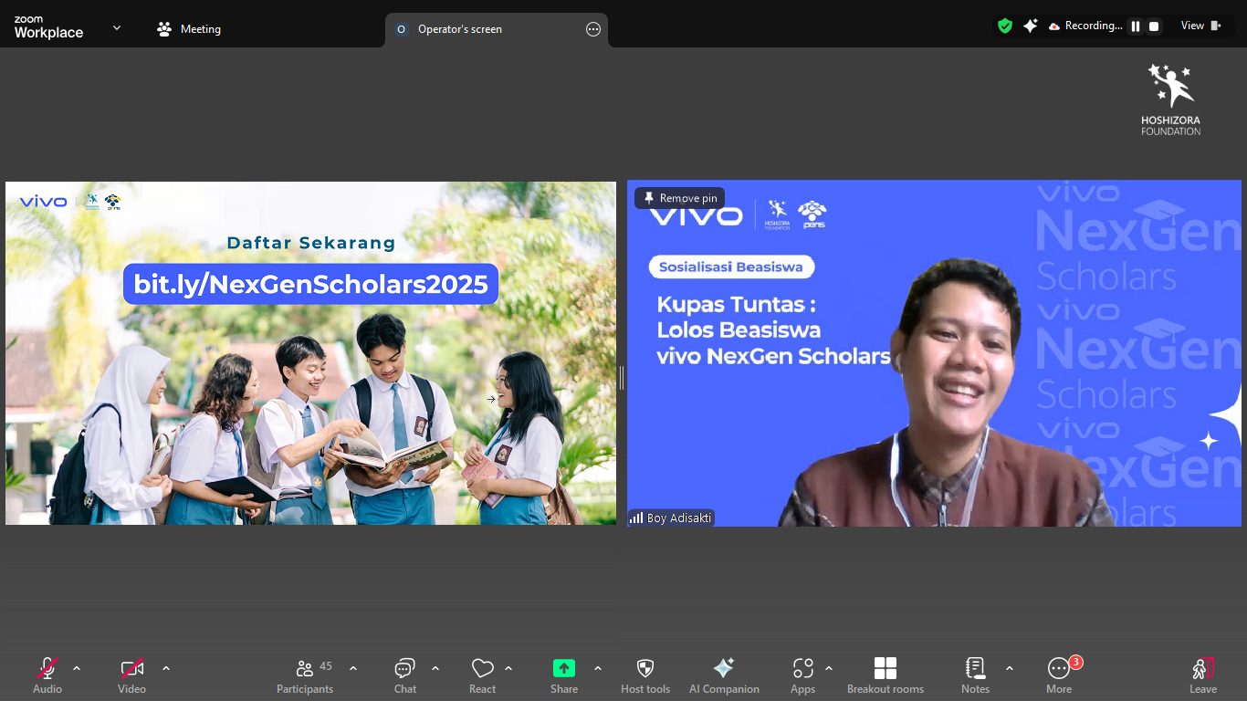1247x701 pixels.
Task: Open the Notes tool
Action: point(975,675)
